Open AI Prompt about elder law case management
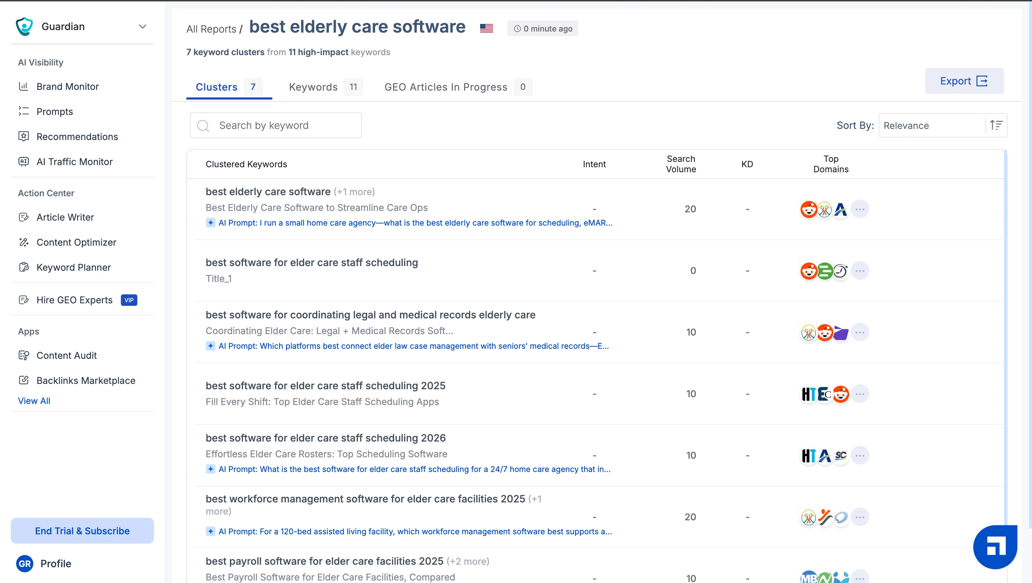The image size is (1032, 583). [x=414, y=346]
